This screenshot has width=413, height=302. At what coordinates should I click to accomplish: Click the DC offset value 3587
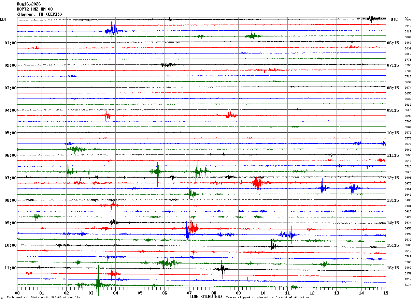[408, 121]
